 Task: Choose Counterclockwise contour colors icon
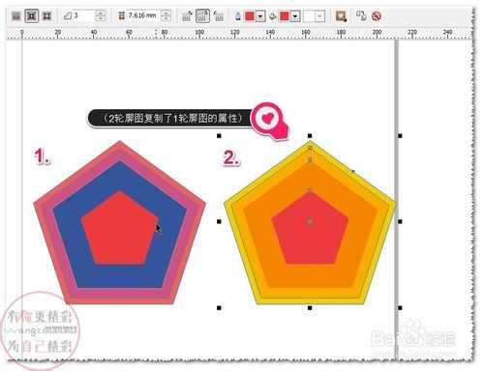tap(219, 15)
